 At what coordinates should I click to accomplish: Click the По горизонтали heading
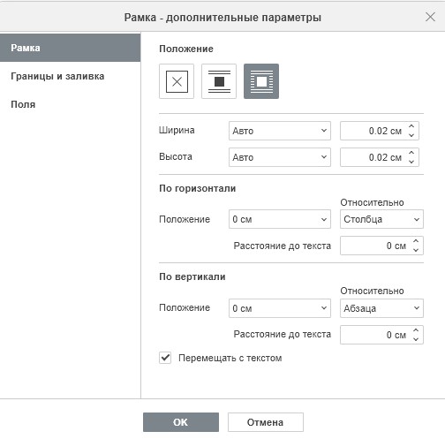pyautogui.click(x=198, y=188)
